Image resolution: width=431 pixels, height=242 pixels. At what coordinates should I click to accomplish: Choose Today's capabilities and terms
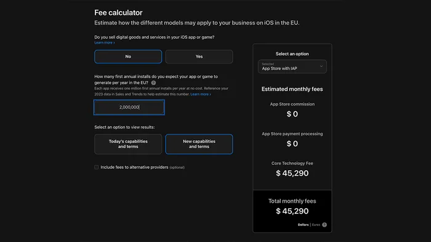tap(128, 144)
